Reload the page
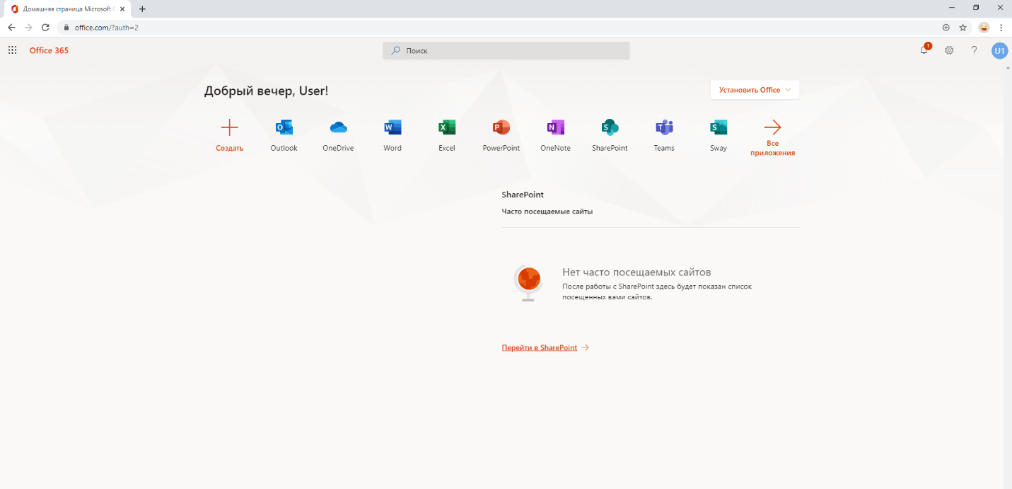 (x=45, y=27)
